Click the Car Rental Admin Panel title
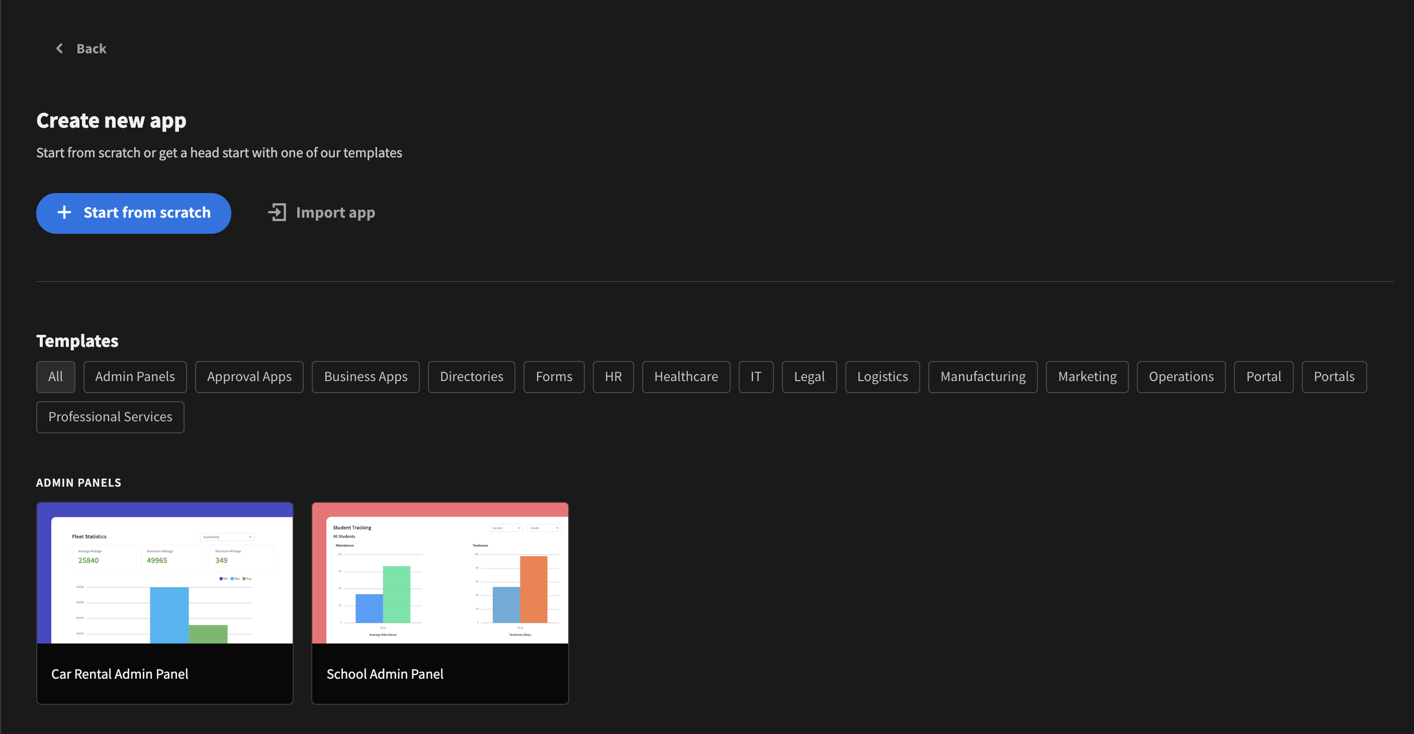1414x734 pixels. pos(120,674)
